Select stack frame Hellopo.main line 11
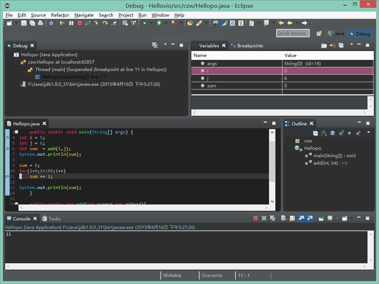The width and height of the screenshot is (379, 284). tap(70, 77)
